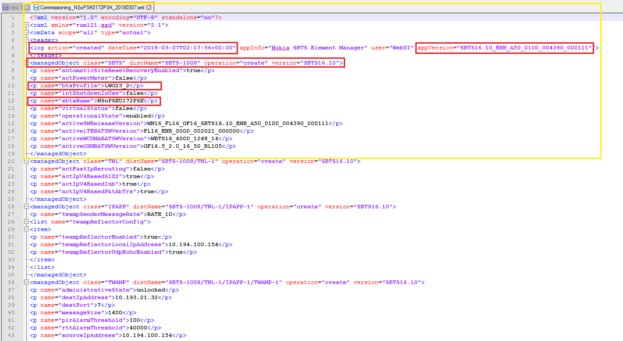Screen dimensions: 623x341
Task: Collapse the raml root element fold on line 2
Action: pos(26,24)
